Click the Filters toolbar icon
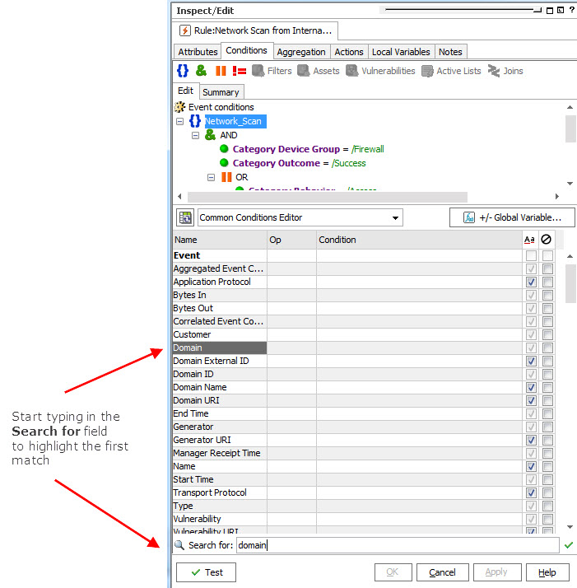 click(x=272, y=71)
